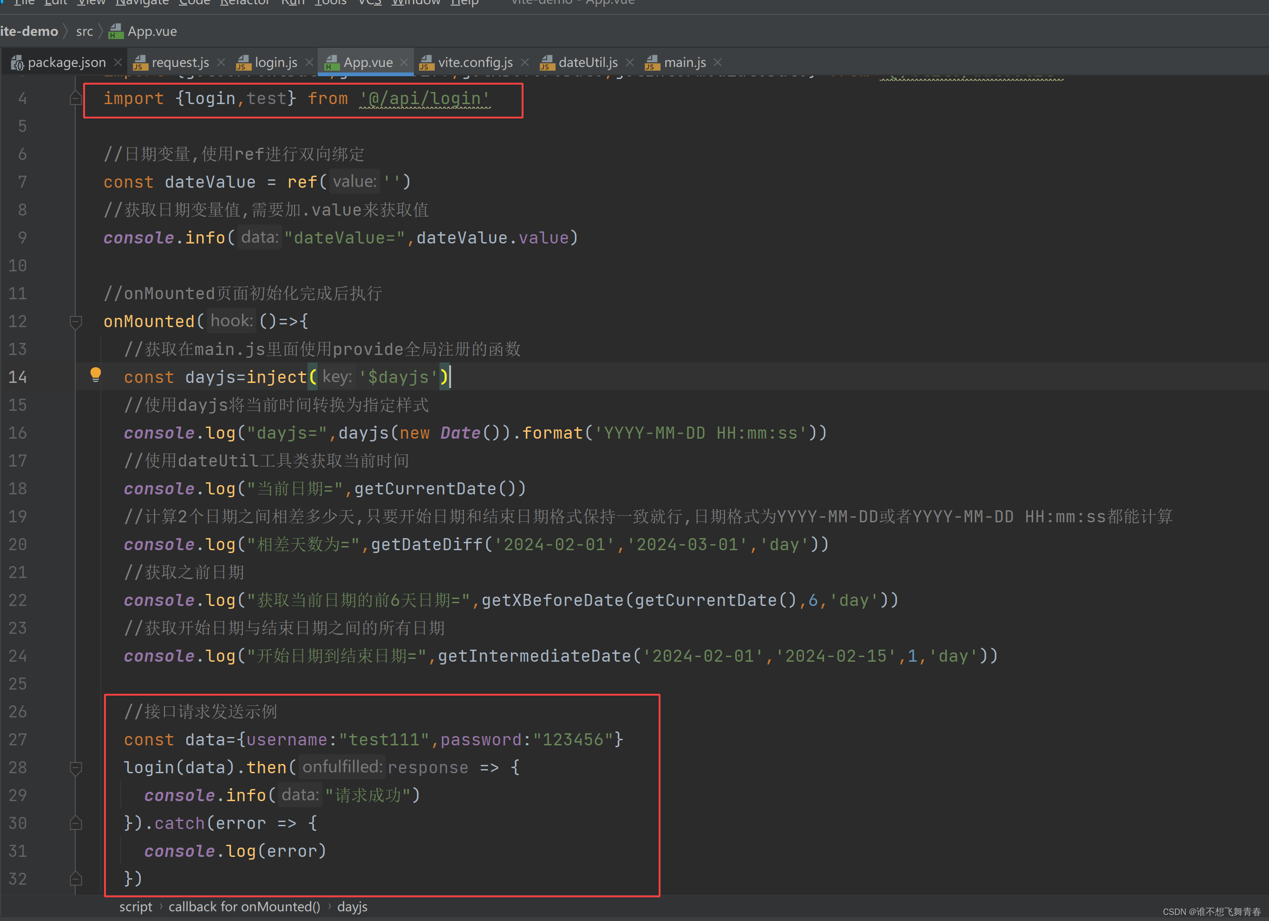Close the main.js tab
1269x921 pixels.
pos(718,62)
